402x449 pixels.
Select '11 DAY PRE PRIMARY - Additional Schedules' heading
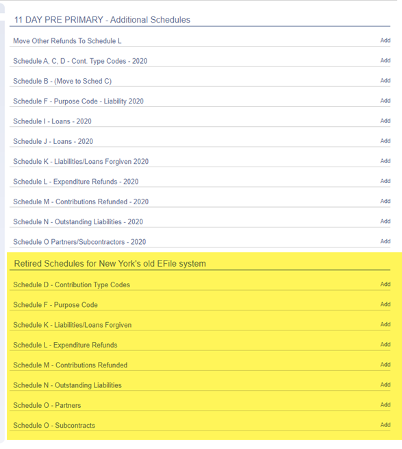[x=102, y=19]
